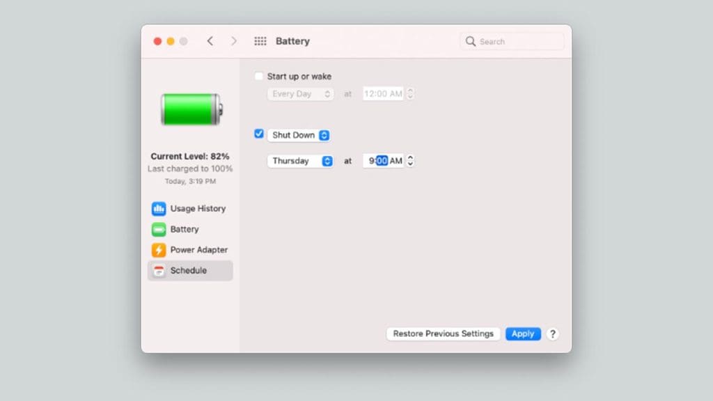713x401 pixels.
Task: Click the Apply button
Action: coord(523,333)
